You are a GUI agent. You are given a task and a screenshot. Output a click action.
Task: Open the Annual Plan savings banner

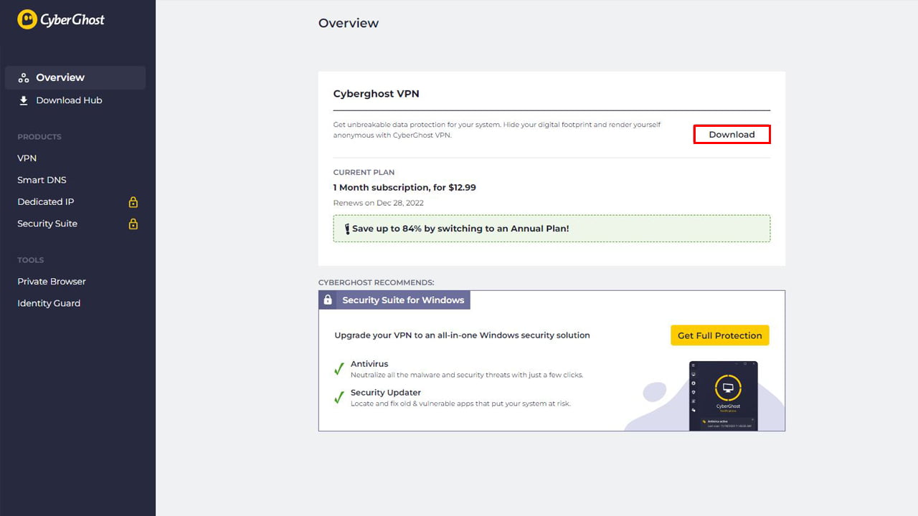[552, 228]
